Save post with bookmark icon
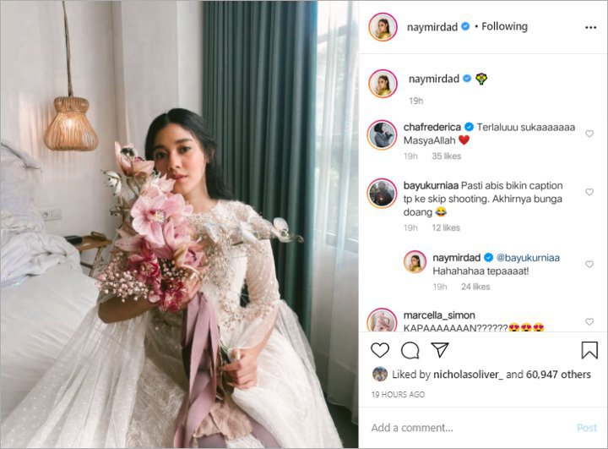 tap(589, 349)
